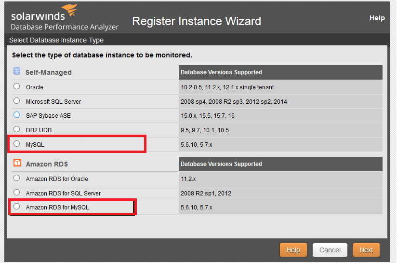
Task: Click the orange Help button
Action: tap(293, 250)
